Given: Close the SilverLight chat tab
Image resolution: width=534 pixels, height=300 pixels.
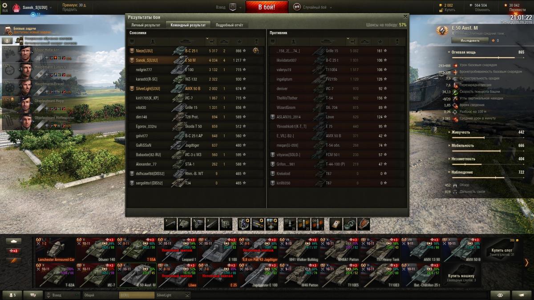Looking at the screenshot, I should click(x=187, y=295).
